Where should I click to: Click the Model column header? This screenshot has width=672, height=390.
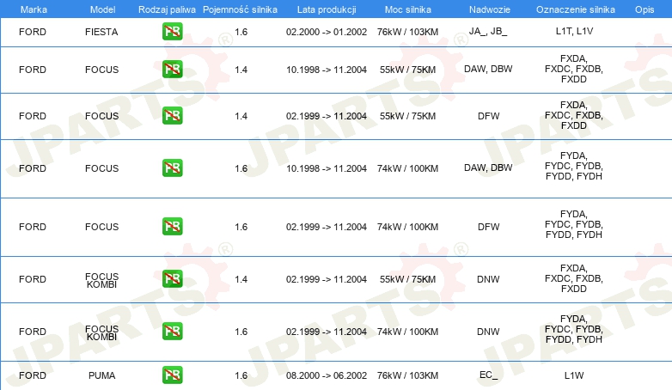[102, 9]
